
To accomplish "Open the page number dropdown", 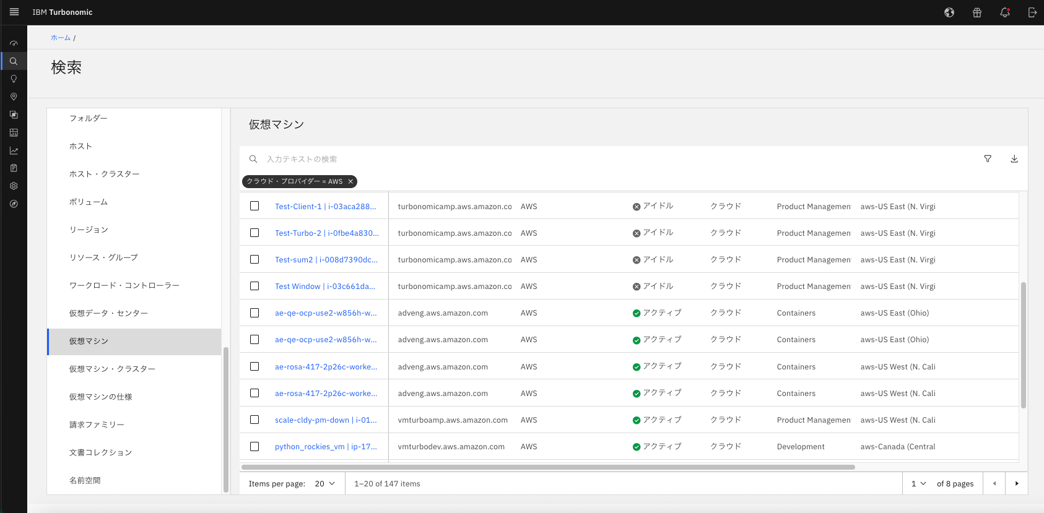I will click(x=918, y=484).
